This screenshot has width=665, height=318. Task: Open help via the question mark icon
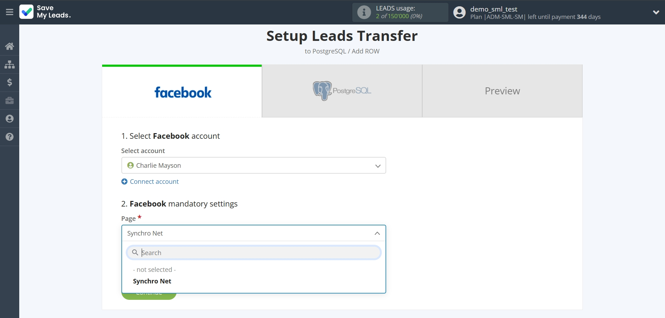9,137
